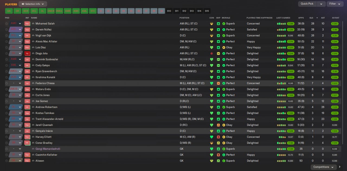Click Alisson's Superb morale icon

[x=224, y=161]
